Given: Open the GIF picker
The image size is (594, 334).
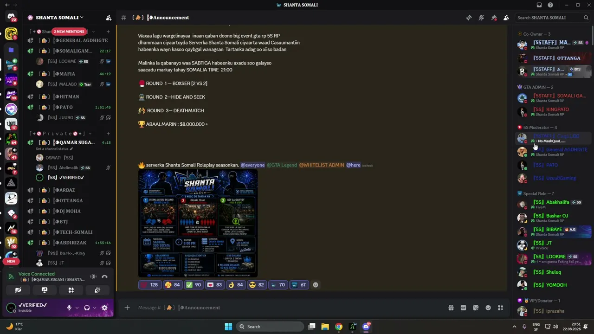Looking at the screenshot, I should (463, 308).
